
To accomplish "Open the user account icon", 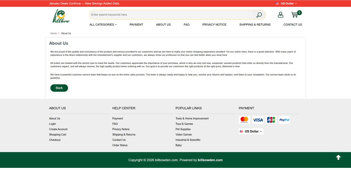I will (281, 15).
